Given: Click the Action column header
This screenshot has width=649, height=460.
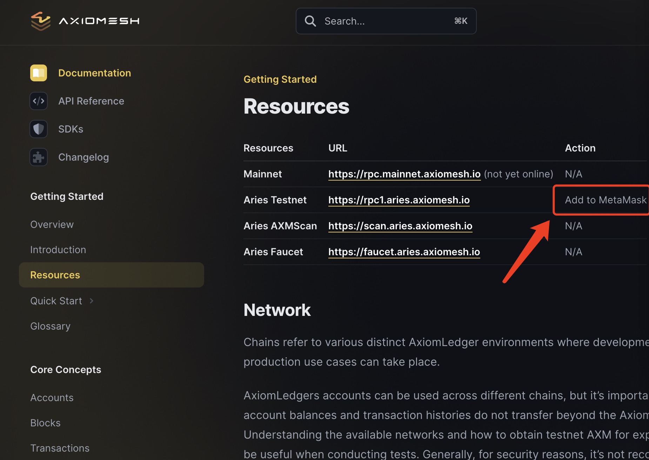Looking at the screenshot, I should [580, 148].
